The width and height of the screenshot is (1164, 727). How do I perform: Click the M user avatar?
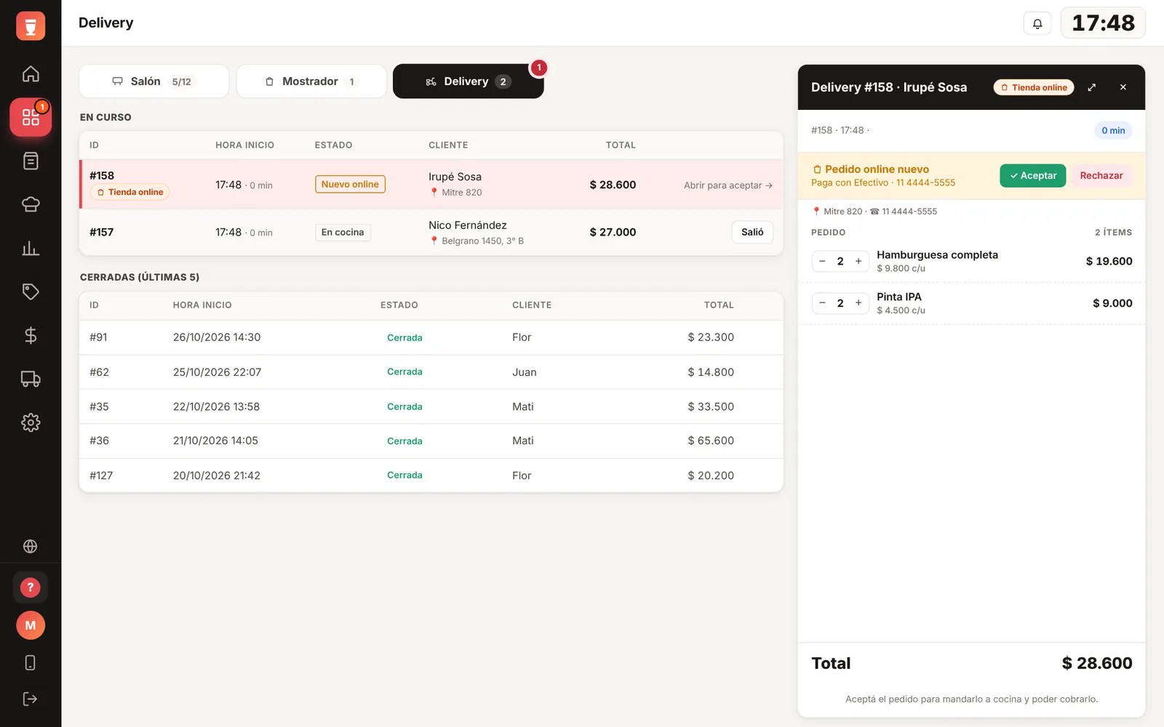[x=31, y=625]
